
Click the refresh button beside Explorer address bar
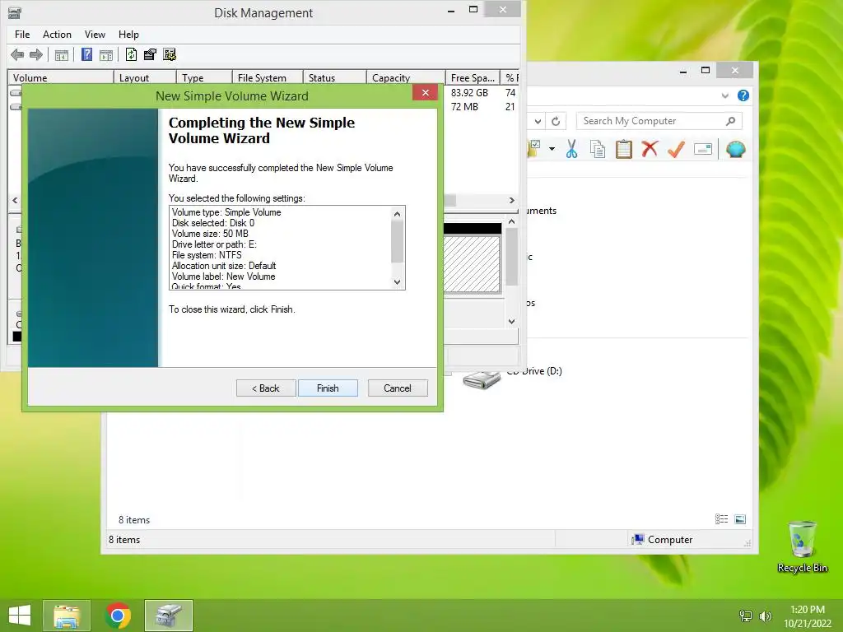pos(556,122)
